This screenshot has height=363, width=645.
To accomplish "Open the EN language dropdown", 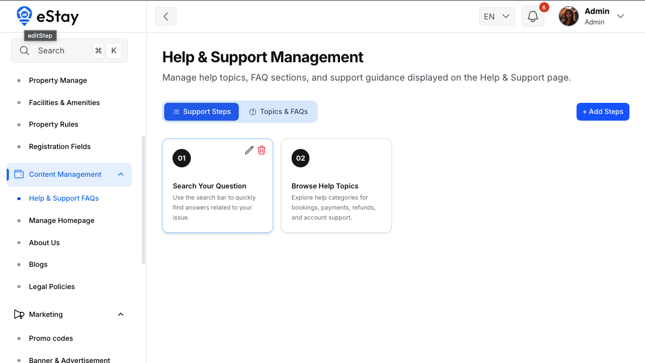I will click(497, 17).
